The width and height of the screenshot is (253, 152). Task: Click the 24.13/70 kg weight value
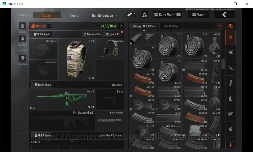[x=108, y=26]
